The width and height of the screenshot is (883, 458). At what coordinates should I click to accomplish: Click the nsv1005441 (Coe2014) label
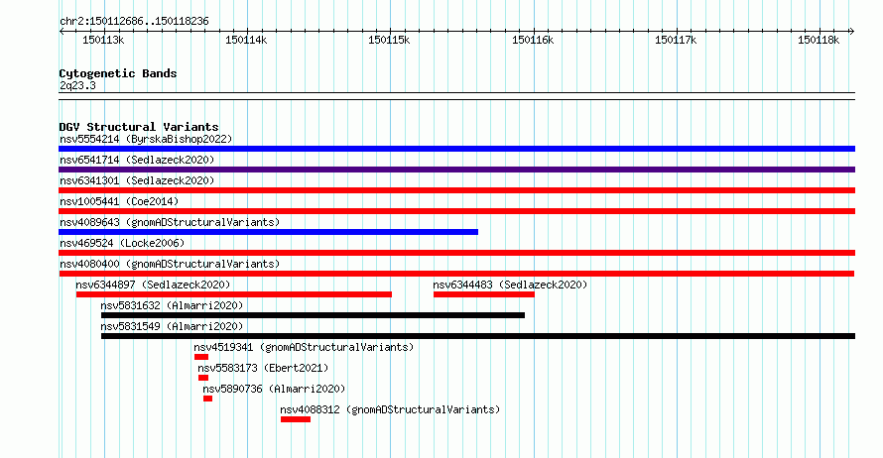[119, 201]
